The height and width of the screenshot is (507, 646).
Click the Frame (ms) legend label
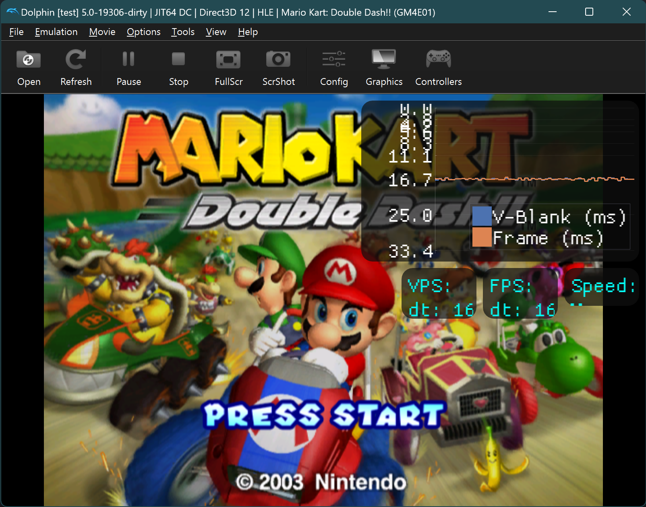click(x=548, y=238)
